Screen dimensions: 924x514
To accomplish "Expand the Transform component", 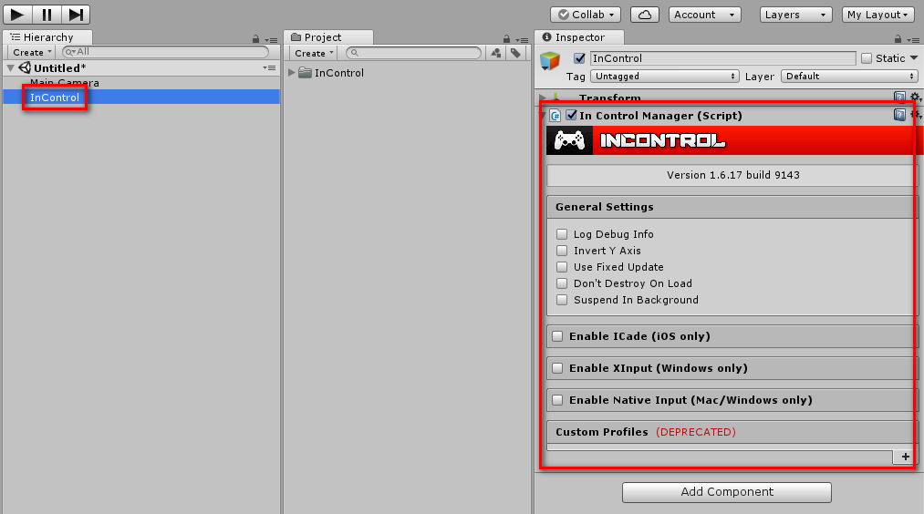I will click(543, 98).
